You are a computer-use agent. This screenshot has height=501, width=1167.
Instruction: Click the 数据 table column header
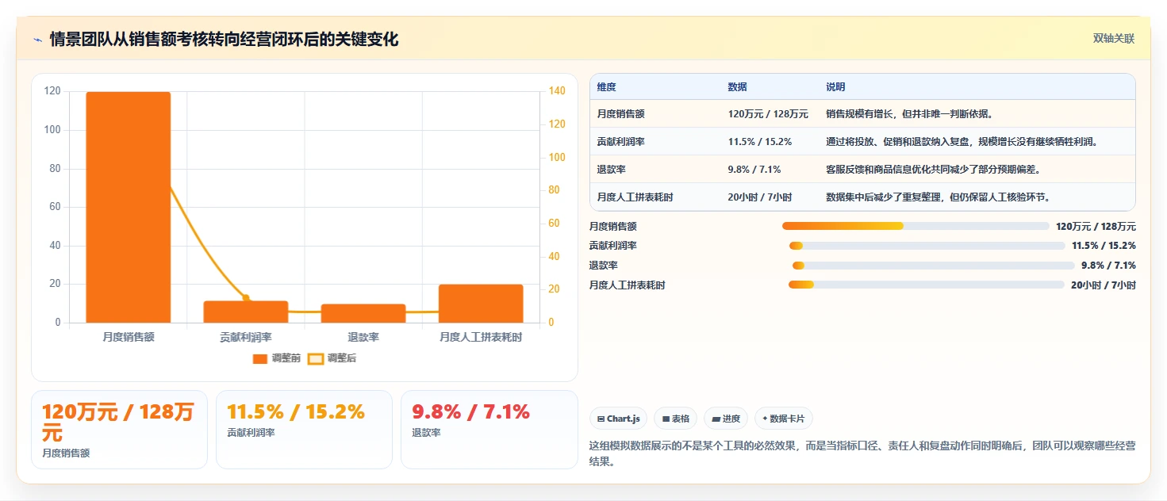point(738,87)
